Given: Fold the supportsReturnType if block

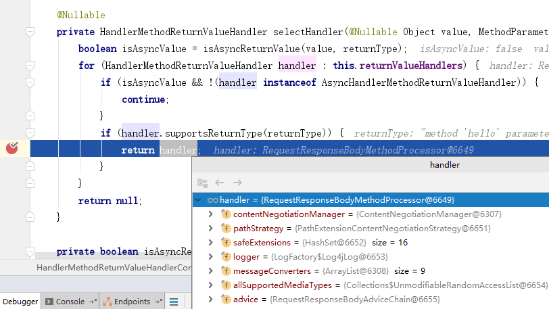Looking at the screenshot, I should pyautogui.click(x=29, y=133).
